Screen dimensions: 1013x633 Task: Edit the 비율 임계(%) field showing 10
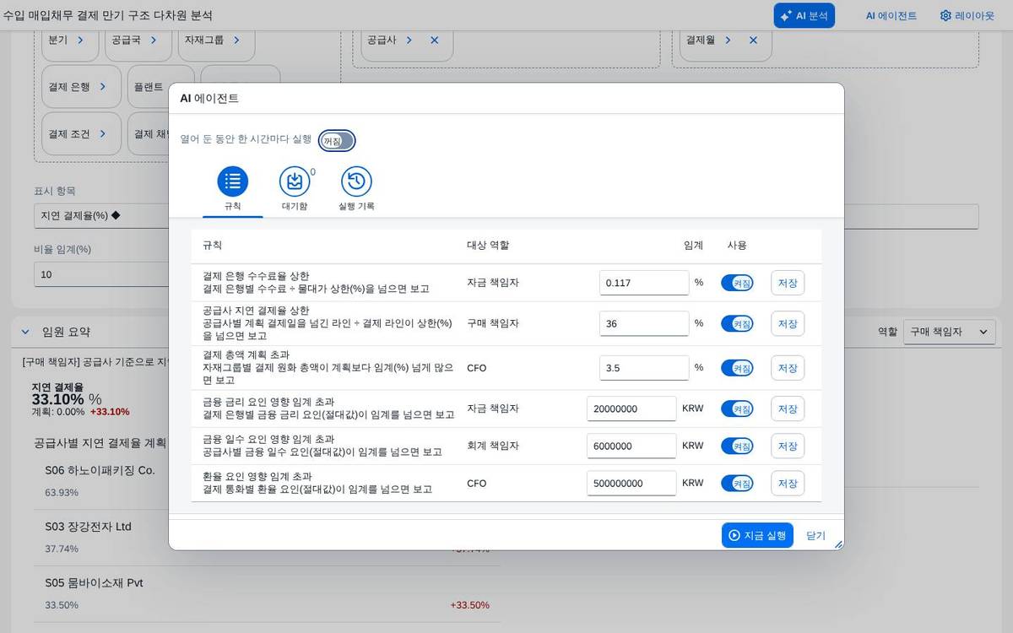tap(101, 274)
